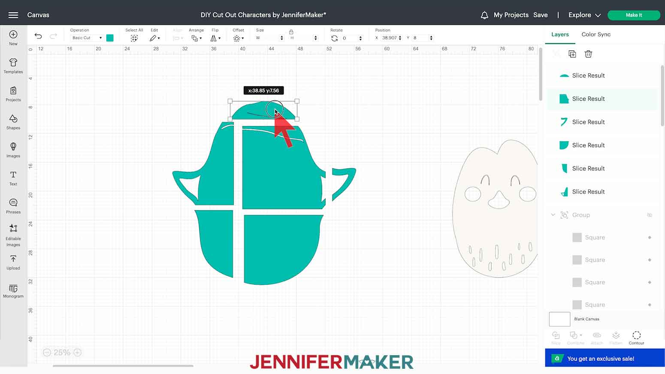
Task: Show the hidden Group layer
Action: click(x=650, y=215)
